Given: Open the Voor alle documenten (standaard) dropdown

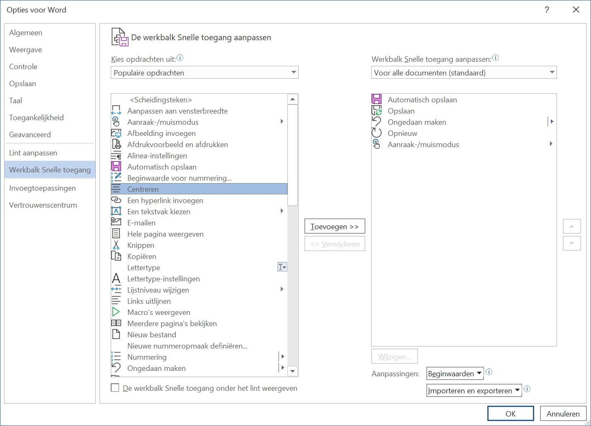Looking at the screenshot, I should coord(464,73).
